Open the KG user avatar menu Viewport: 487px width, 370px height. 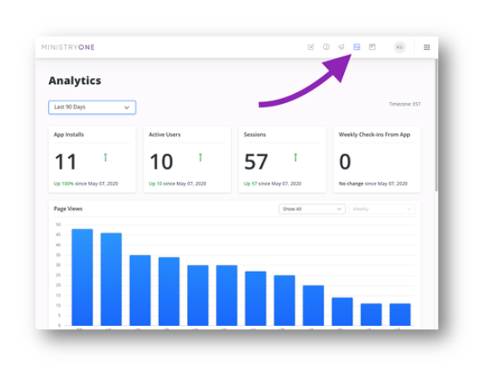pos(400,47)
